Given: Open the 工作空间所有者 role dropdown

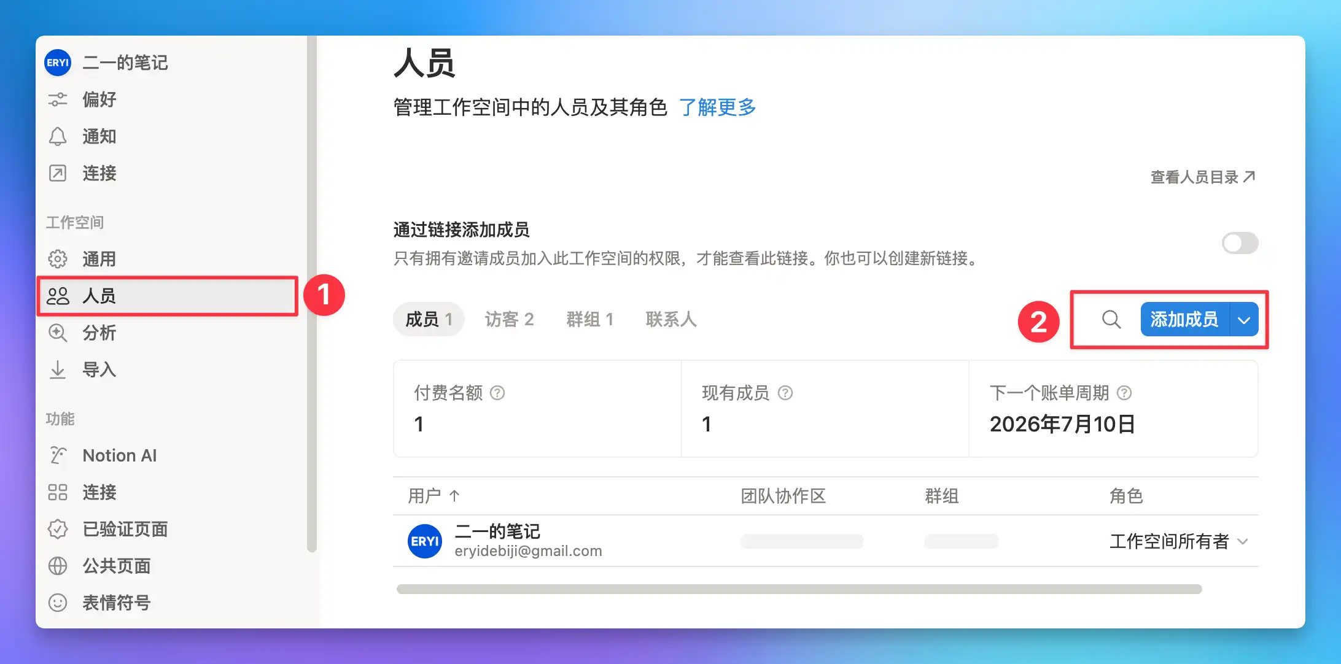Looking at the screenshot, I should coord(1178,541).
